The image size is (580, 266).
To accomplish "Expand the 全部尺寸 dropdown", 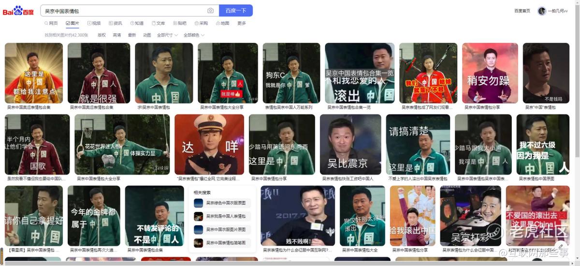I will tap(167, 35).
